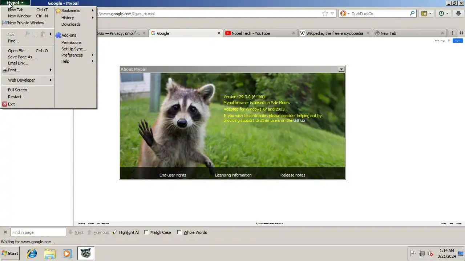The height and width of the screenshot is (261, 465).
Task: Open a new tab with plus button
Action: tap(452, 33)
